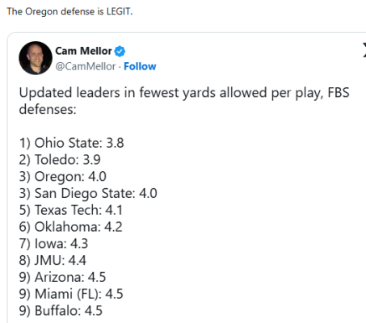
Task: Click the word "defenses:" in the tweet
Action: [x=48, y=109]
